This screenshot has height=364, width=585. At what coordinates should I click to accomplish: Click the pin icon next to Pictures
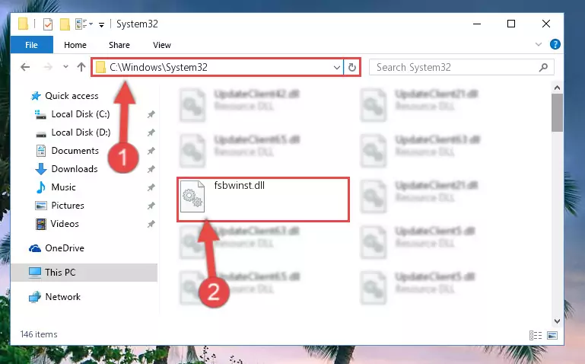point(151,206)
